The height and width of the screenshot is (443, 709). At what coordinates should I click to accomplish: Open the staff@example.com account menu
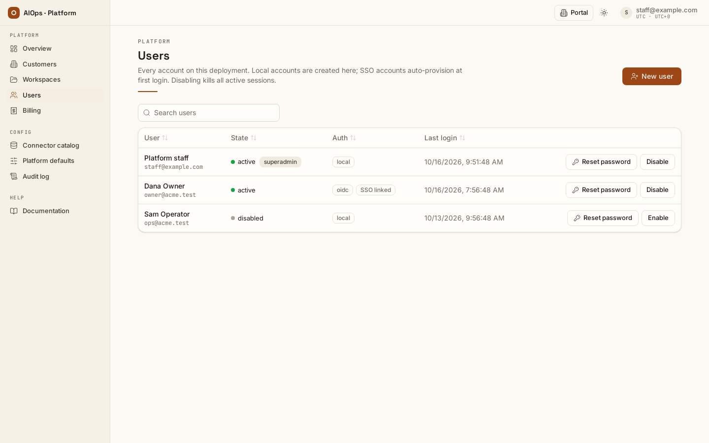click(x=659, y=13)
